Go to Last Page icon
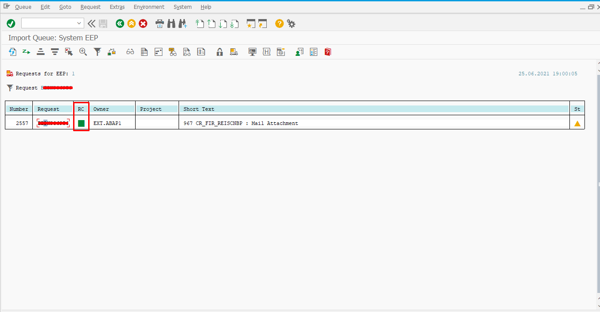 pyautogui.click(x=234, y=23)
